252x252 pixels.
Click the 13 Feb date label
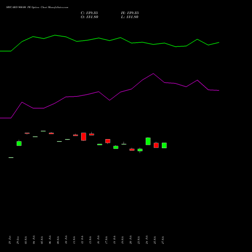[x=90, y=240]
